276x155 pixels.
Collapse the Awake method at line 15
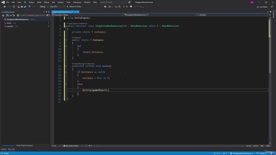[66, 66]
